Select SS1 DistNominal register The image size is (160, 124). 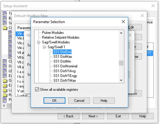pyautogui.click(x=65, y=66)
